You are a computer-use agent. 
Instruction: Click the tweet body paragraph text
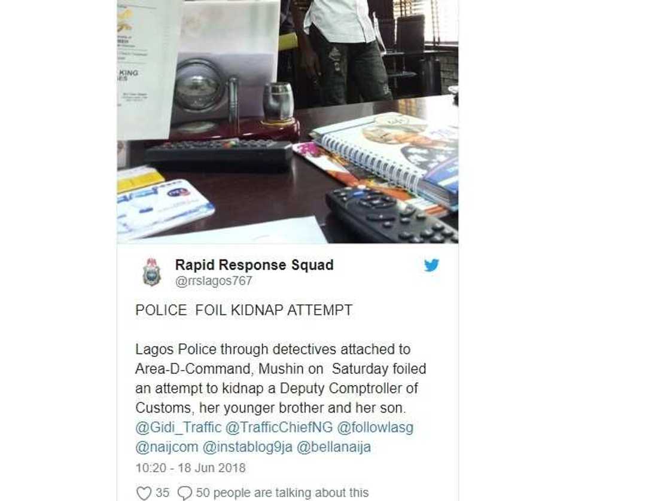coord(281,378)
